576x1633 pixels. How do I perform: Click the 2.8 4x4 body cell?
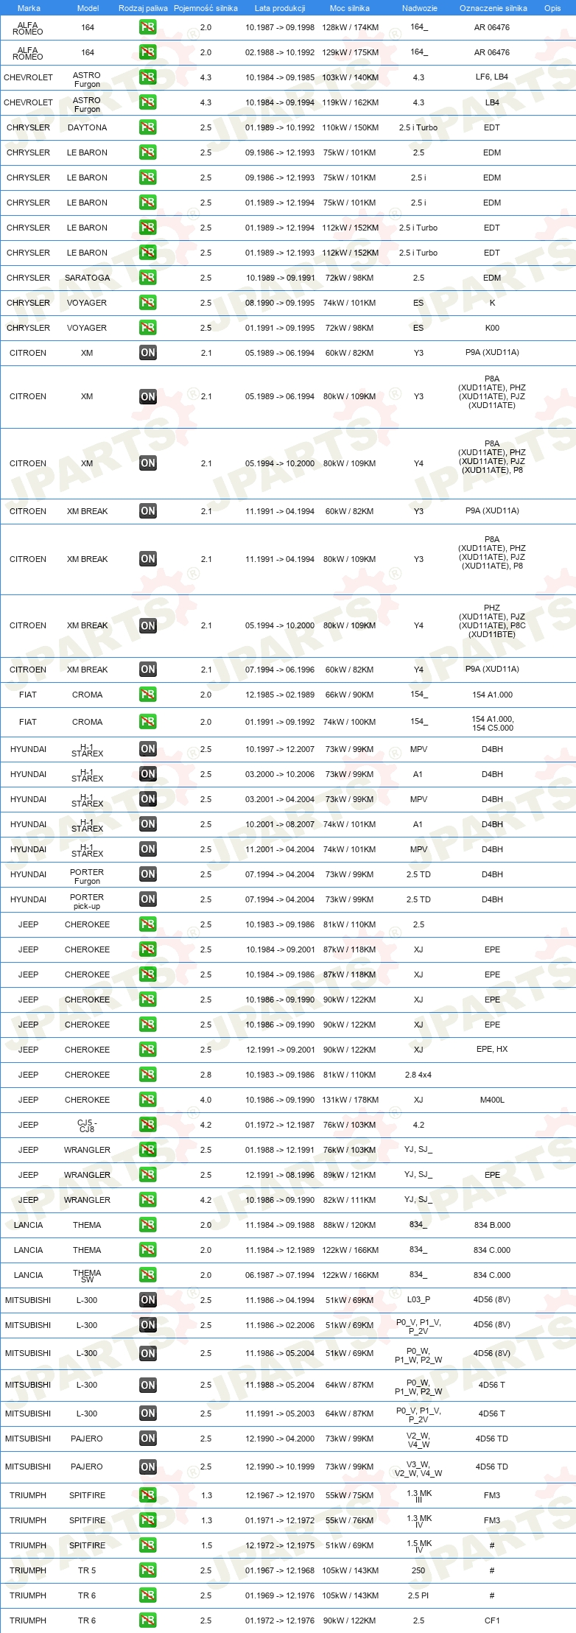(418, 1075)
